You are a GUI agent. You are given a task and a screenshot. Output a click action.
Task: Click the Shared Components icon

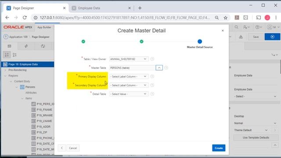(x=241, y=37)
